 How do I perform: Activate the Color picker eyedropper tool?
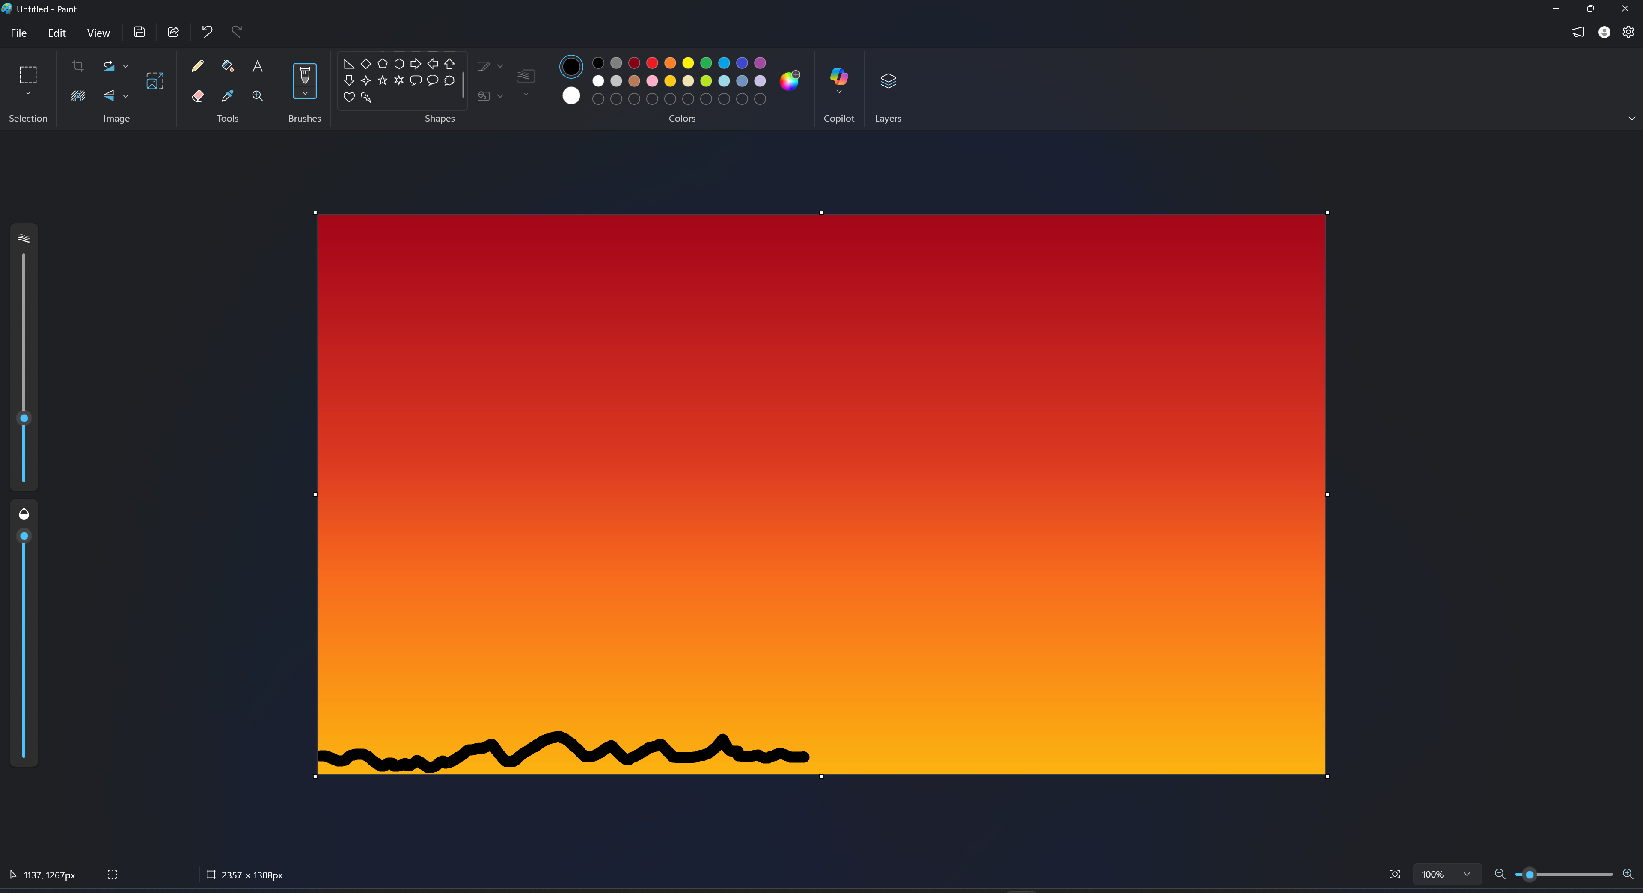[227, 96]
